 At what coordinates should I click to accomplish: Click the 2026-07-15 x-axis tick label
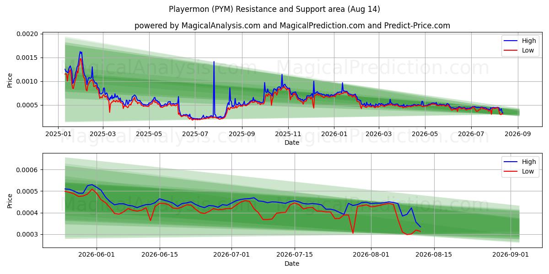[295, 255]
